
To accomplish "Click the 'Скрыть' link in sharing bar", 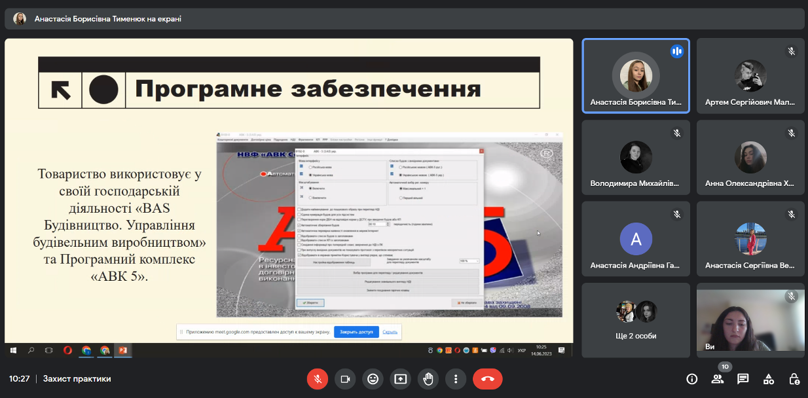I will [x=390, y=332].
